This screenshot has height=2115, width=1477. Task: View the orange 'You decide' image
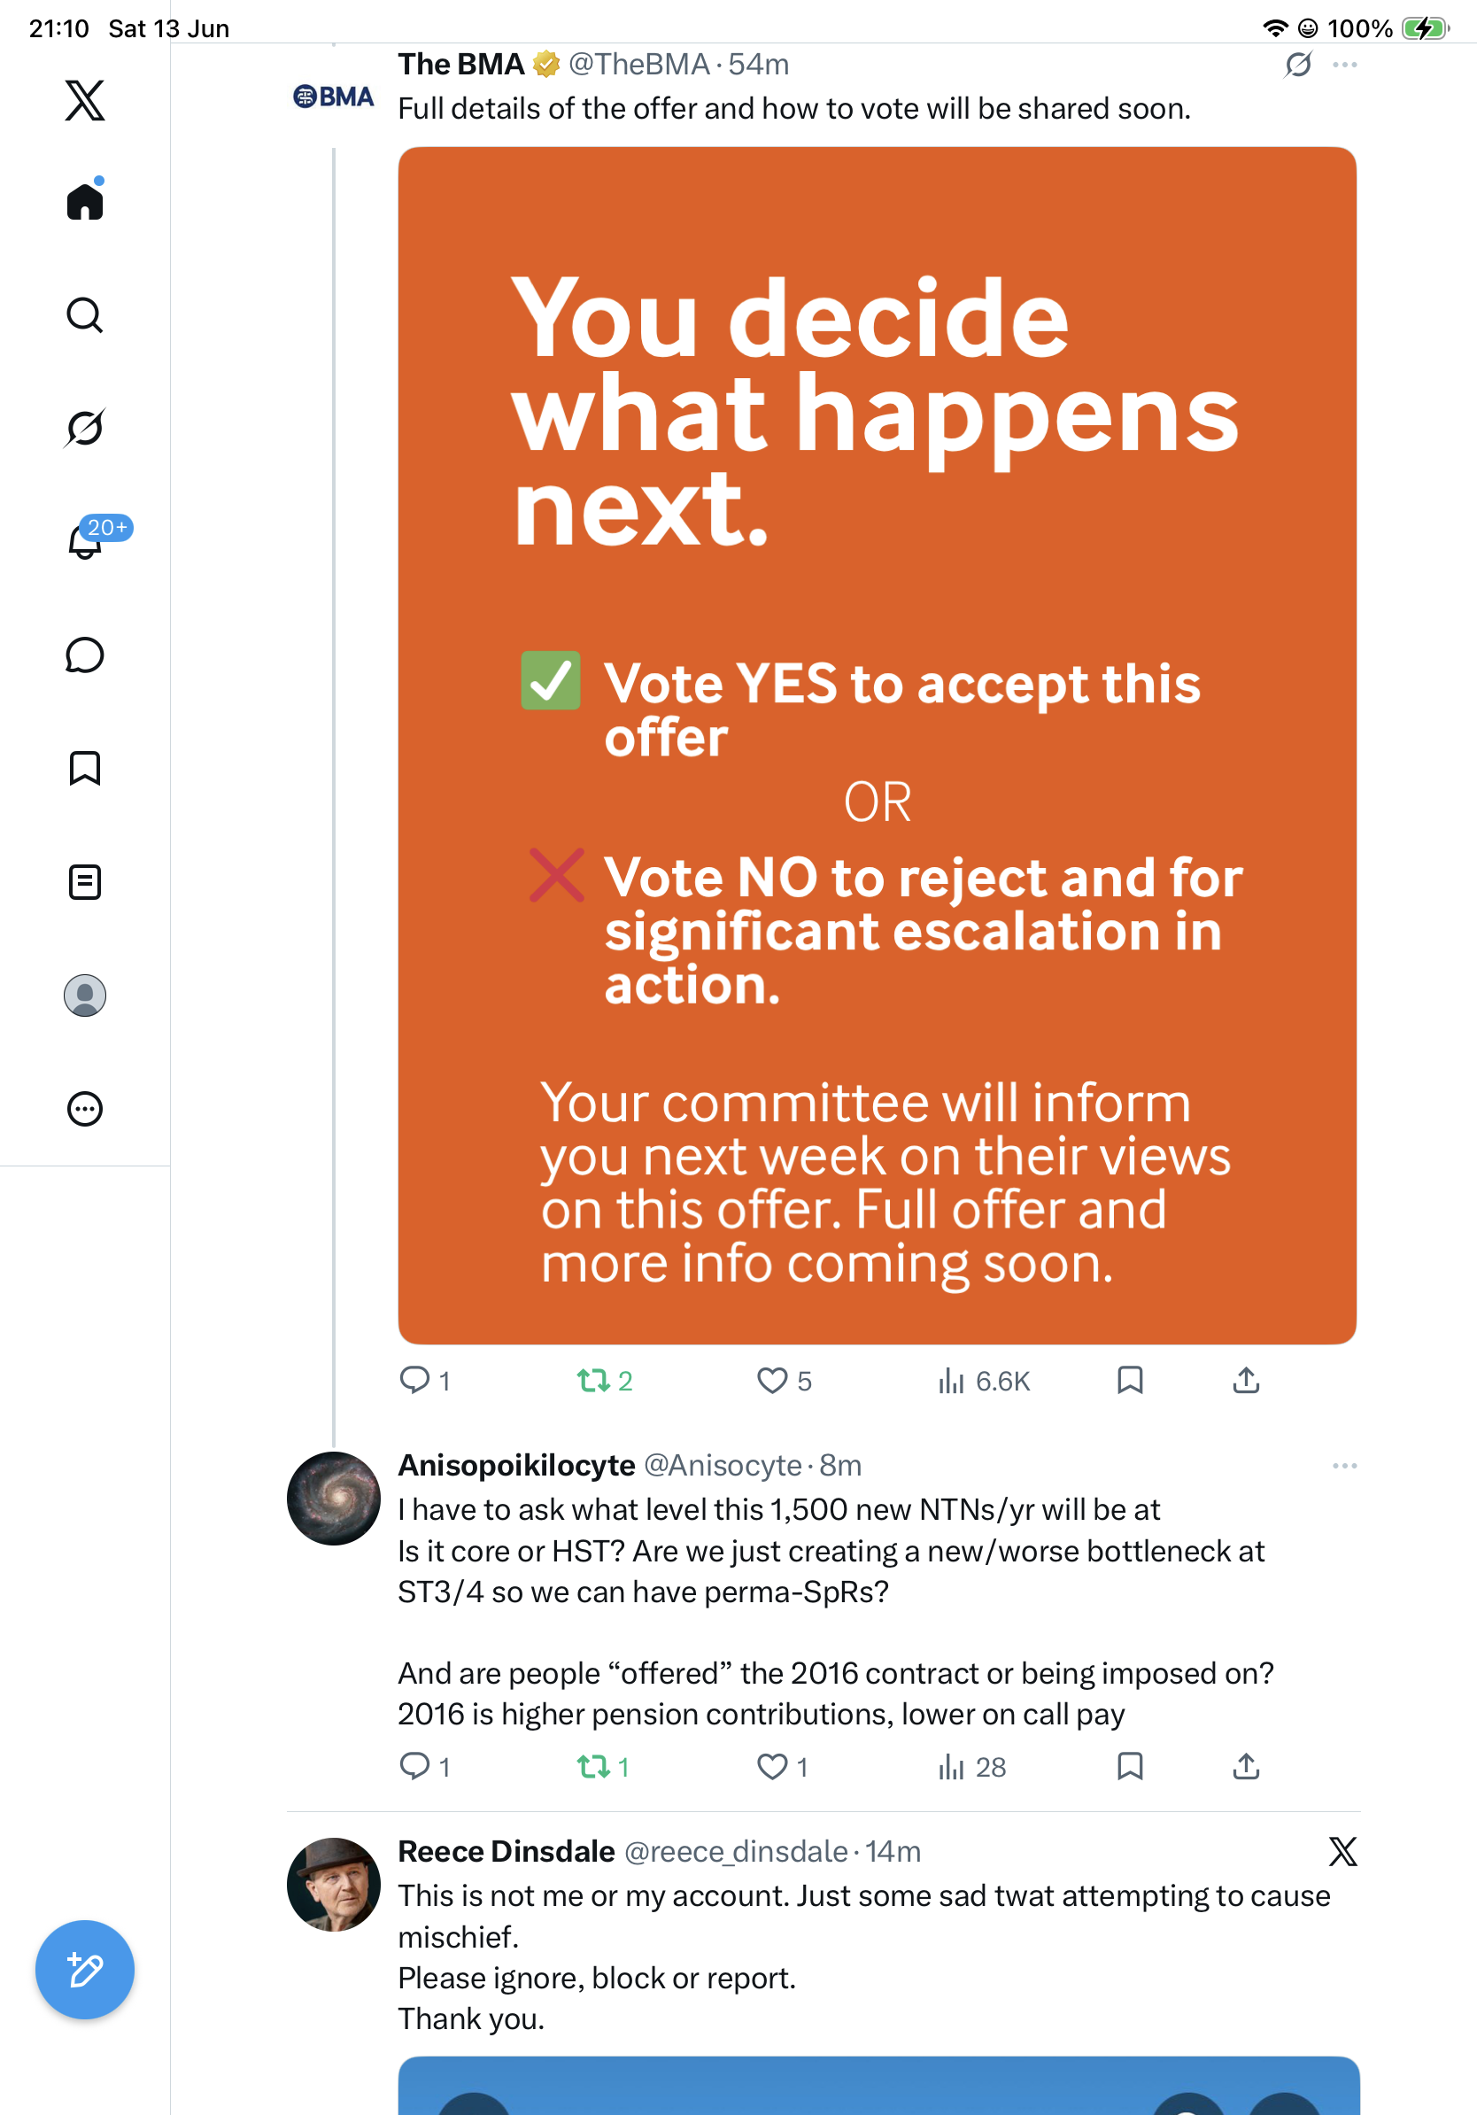(x=877, y=745)
